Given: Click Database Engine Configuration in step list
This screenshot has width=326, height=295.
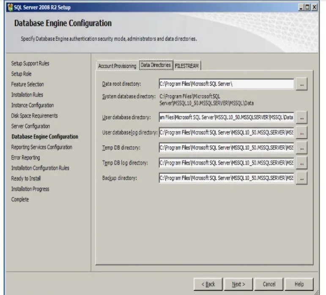Looking at the screenshot, I should [45, 137].
